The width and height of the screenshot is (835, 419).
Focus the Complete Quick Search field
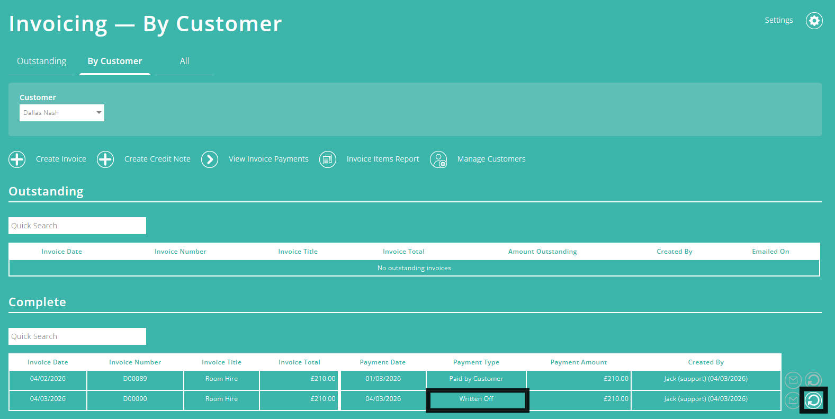coord(77,336)
